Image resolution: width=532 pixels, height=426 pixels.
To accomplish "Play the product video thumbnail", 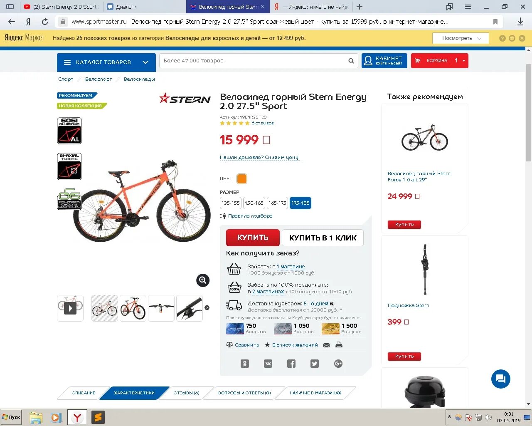I will click(70, 308).
